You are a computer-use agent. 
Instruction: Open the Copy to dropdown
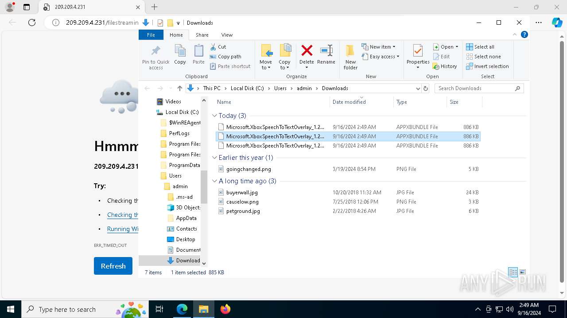(x=284, y=64)
